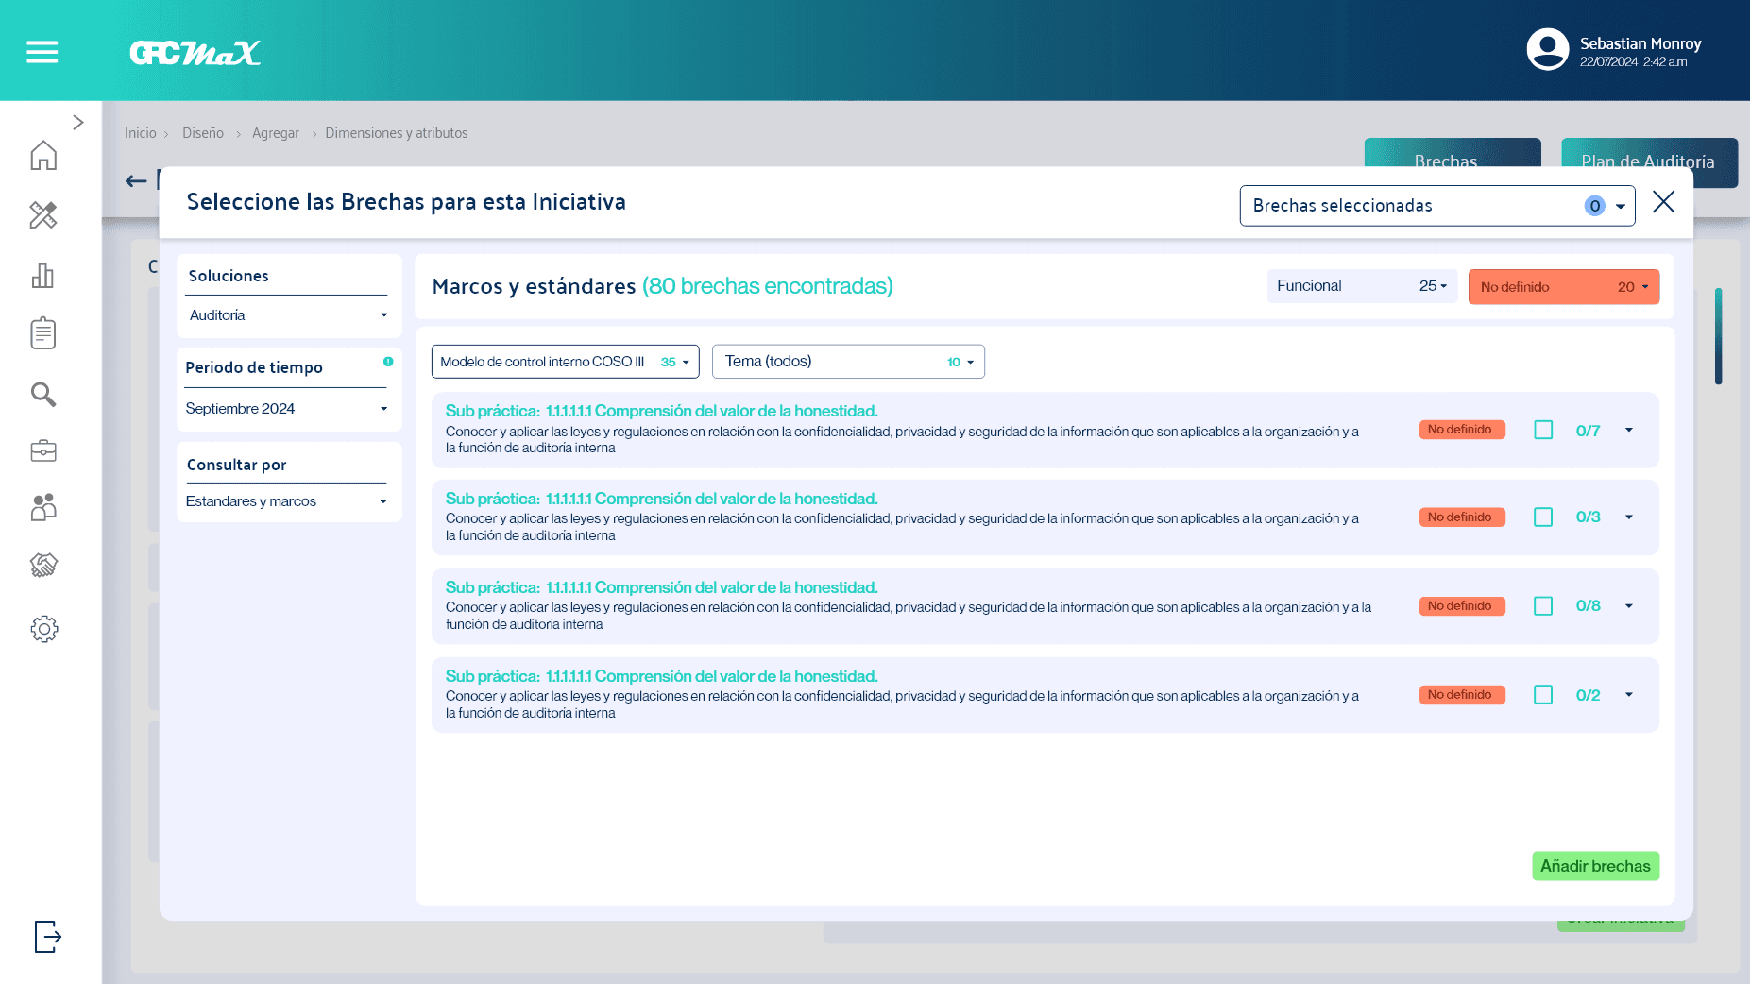Click the Añadir brechas button
This screenshot has width=1750, height=984.
click(x=1595, y=866)
